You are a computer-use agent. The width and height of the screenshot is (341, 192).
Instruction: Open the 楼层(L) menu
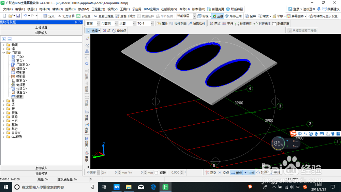[x=32, y=9]
